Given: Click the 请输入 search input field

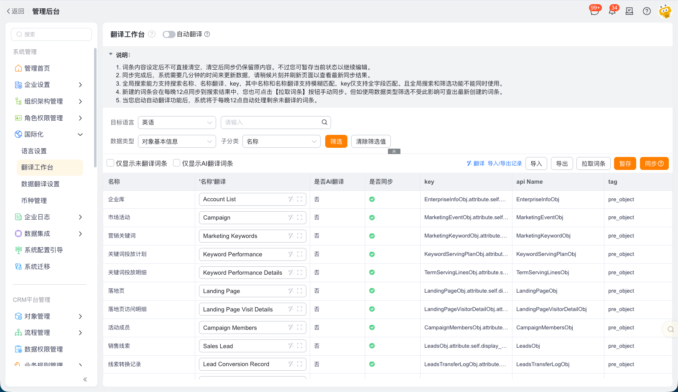Looking at the screenshot, I should (276, 122).
